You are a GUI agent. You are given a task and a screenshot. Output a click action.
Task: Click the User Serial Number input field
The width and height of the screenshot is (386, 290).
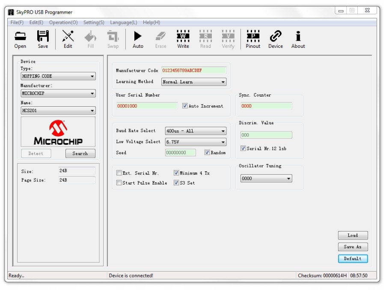tap(146, 105)
